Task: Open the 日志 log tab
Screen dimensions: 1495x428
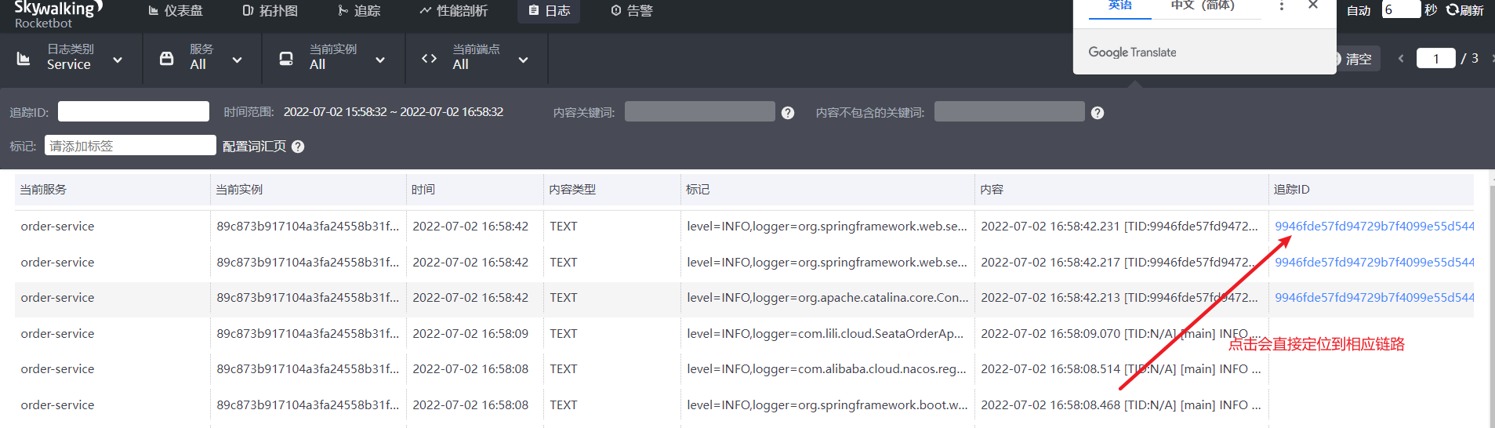Action: pos(549,11)
